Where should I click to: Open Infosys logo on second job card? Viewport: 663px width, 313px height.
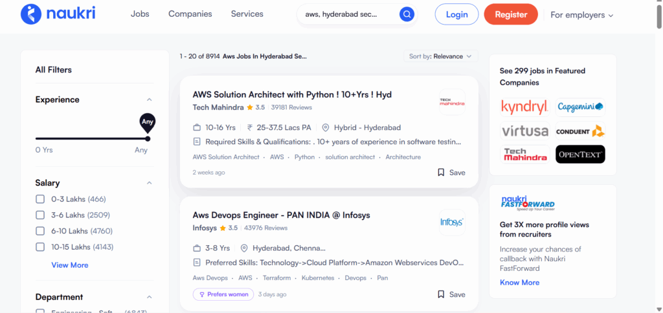pos(452,222)
